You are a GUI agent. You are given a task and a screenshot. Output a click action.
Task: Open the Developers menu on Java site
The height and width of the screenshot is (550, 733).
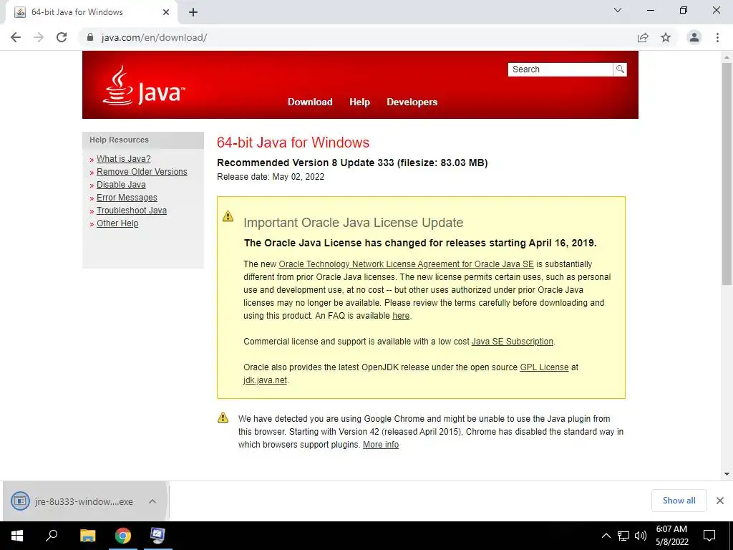(x=412, y=102)
